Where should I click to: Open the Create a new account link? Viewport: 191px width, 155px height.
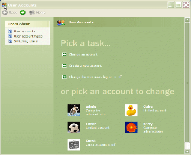pyautogui.click(x=85, y=66)
